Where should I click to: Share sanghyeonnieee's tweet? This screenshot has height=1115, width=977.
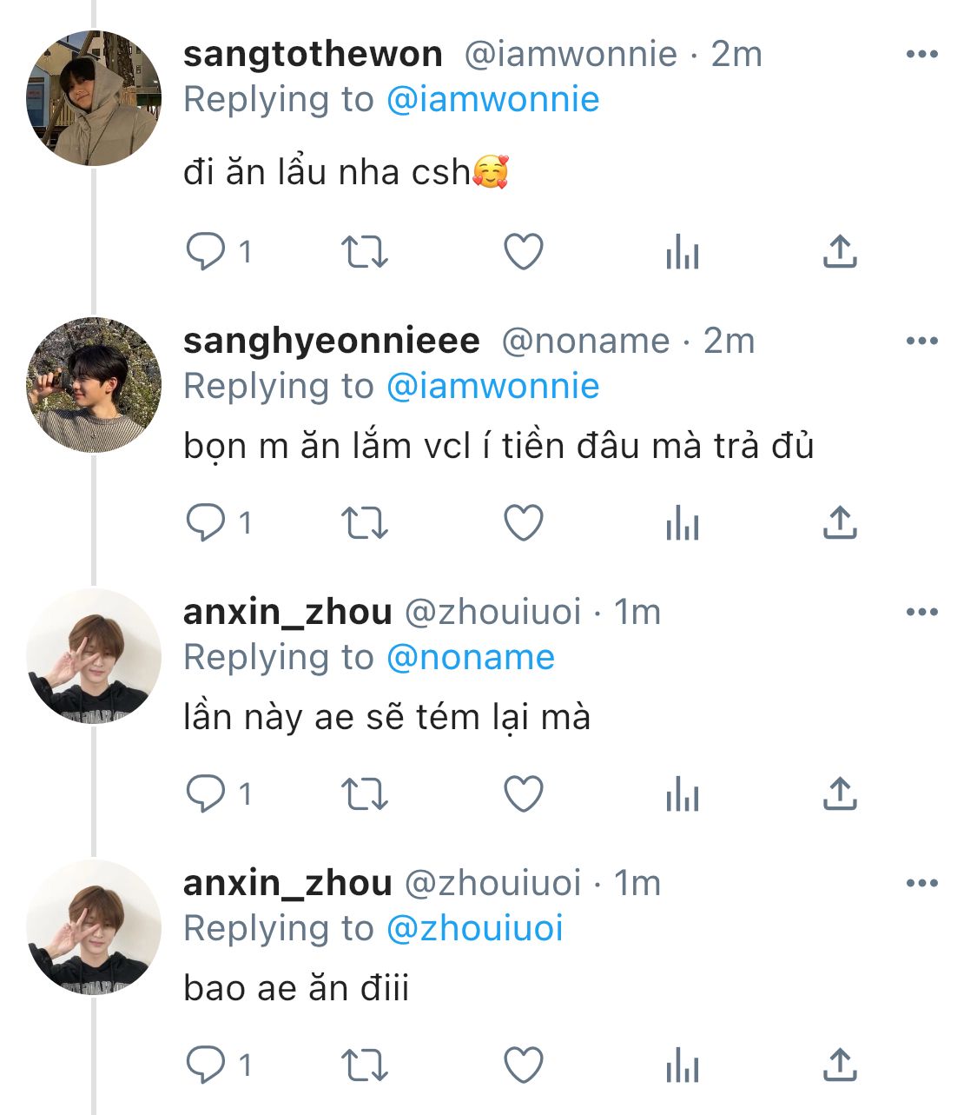click(x=840, y=523)
